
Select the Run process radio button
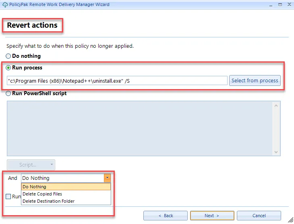point(8,67)
